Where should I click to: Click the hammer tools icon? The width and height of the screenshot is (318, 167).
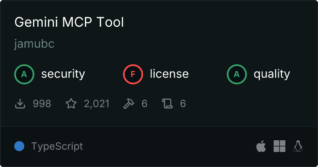129,104
